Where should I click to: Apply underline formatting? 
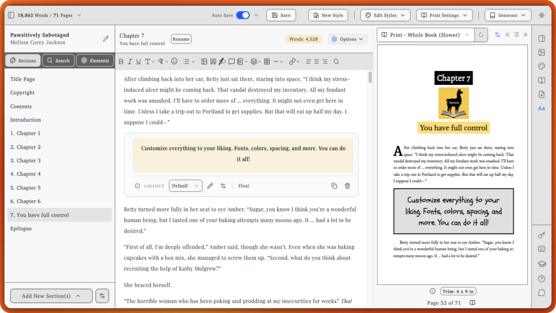(138, 62)
